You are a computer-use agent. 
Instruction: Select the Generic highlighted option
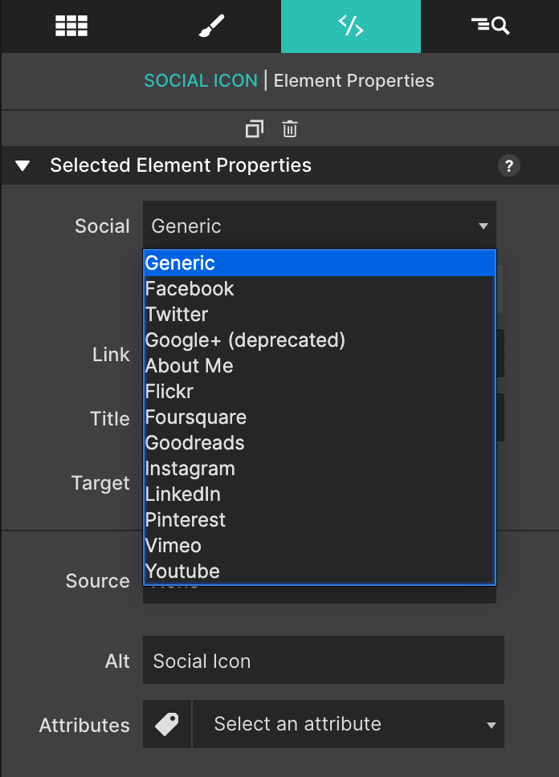click(180, 262)
